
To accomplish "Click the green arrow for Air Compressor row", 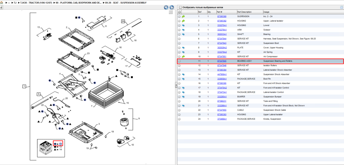I will pyautogui.click(x=183, y=57).
